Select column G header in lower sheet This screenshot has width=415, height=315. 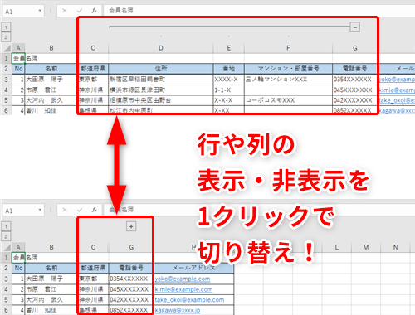(131, 247)
